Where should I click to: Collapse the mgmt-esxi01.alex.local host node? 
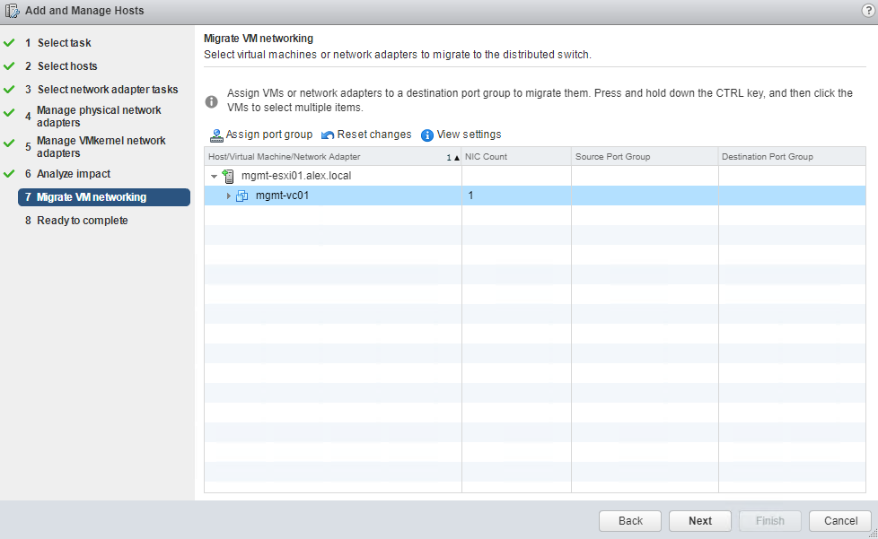pyautogui.click(x=214, y=176)
